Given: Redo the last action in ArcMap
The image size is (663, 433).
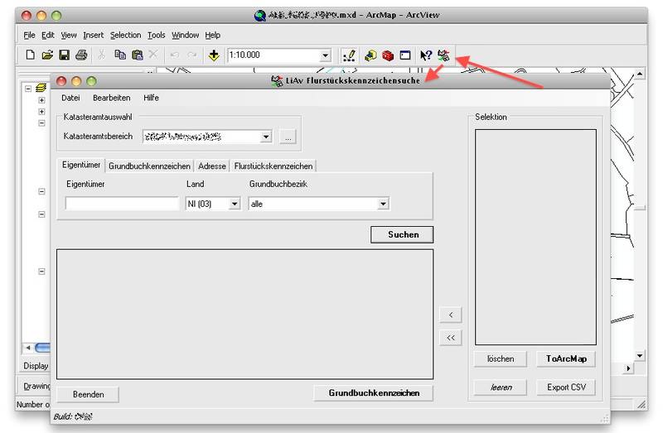Looking at the screenshot, I should [191, 55].
